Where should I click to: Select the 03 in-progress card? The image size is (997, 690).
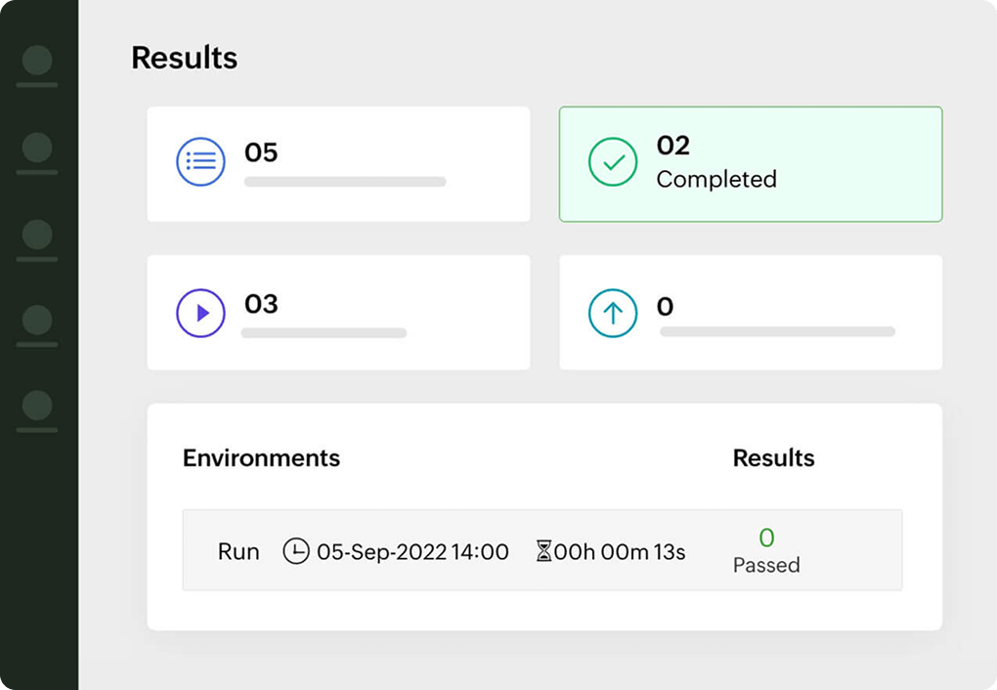(x=338, y=312)
